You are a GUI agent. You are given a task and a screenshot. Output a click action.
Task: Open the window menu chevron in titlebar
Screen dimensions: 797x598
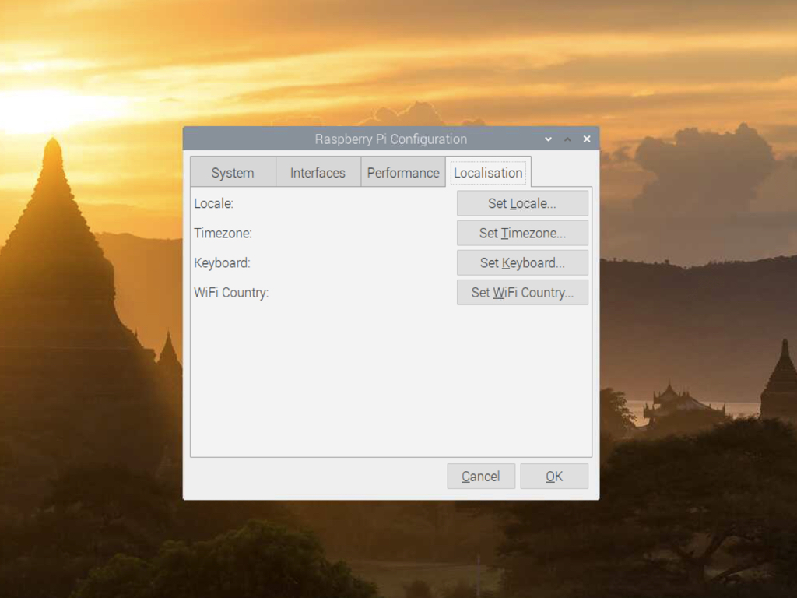click(x=548, y=139)
